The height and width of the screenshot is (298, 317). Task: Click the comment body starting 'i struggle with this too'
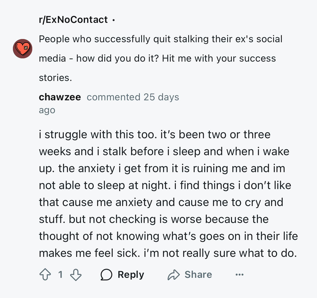(x=168, y=194)
